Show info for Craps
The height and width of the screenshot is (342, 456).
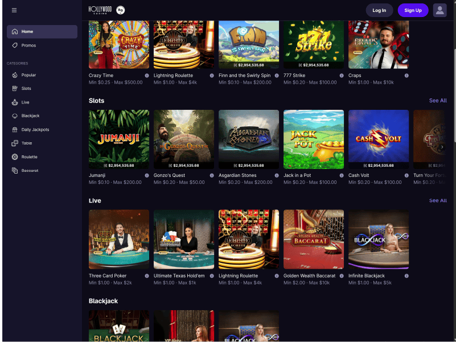pos(406,76)
